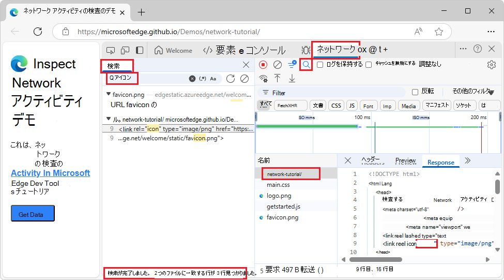Open Network settings gear icon
504x280 pixels.
(x=492, y=65)
